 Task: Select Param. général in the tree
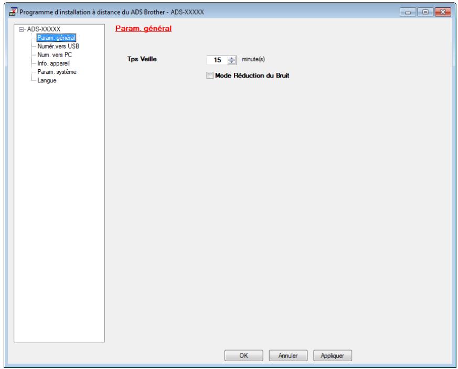56,38
